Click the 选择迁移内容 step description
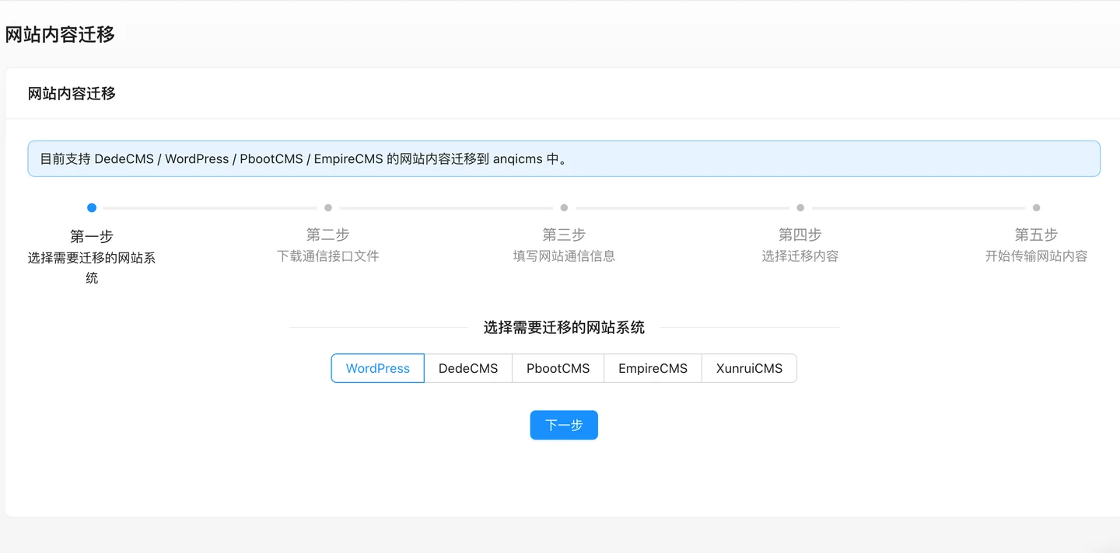Screen dimensions: 1120x553 click(800, 256)
